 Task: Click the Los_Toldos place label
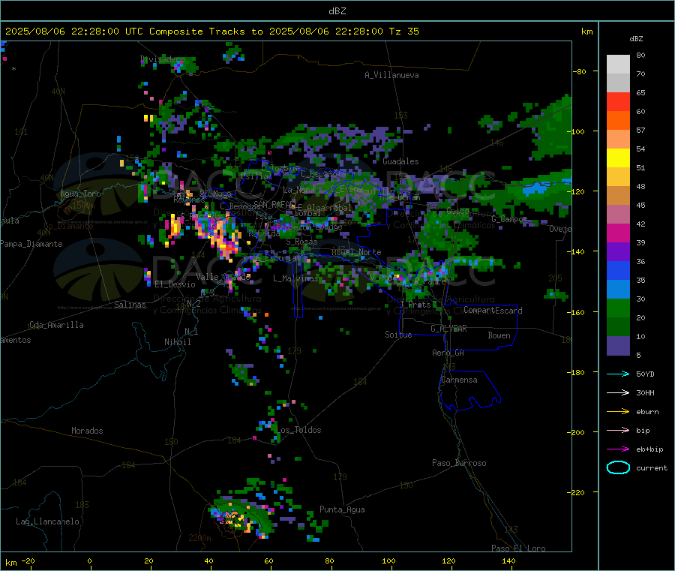point(298,430)
